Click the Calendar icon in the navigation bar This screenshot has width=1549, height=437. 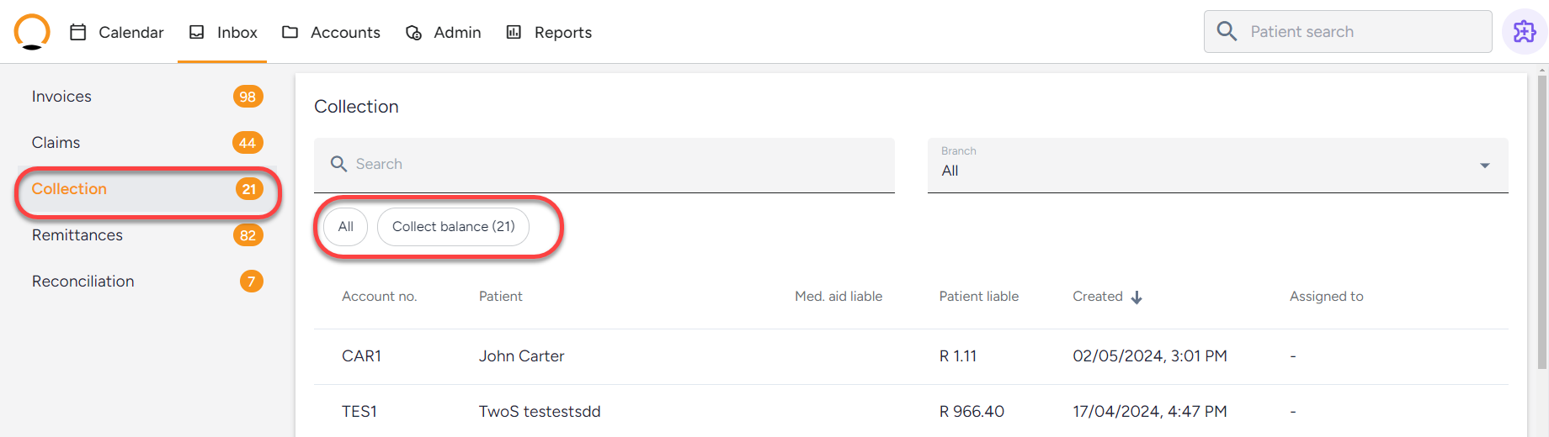pos(78,32)
